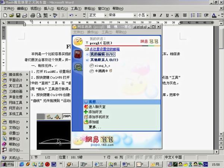The image size is (224, 168).
Task: Click the Save icon in Word's toolbar
Action: 18,15
